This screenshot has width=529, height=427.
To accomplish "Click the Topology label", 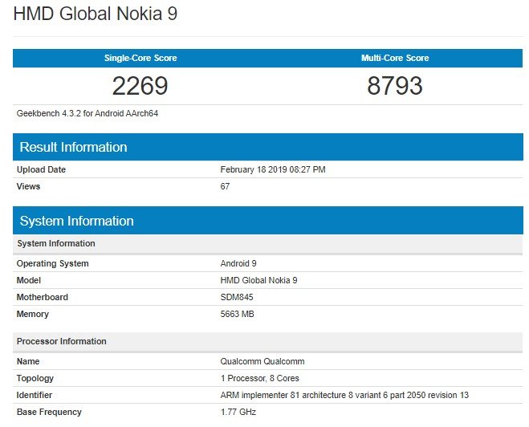I will pos(35,378).
